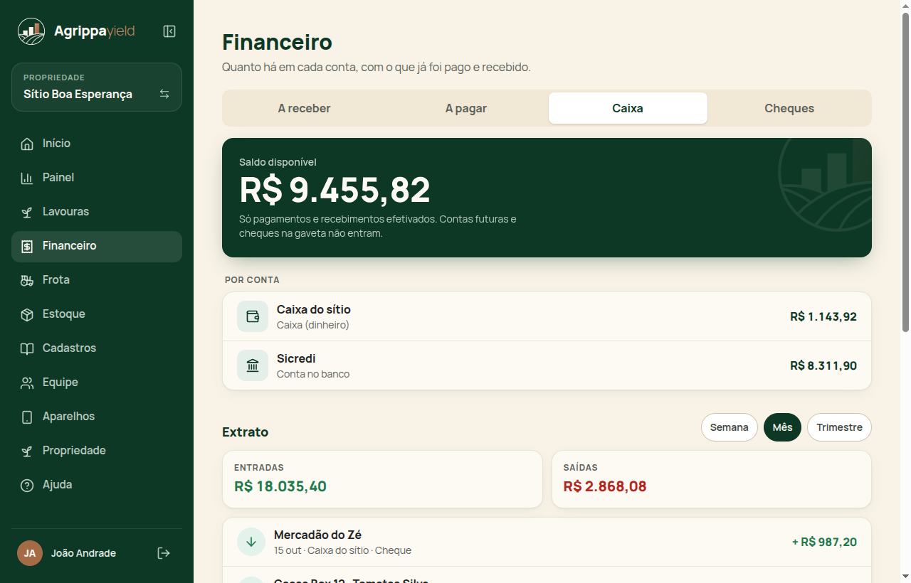Click the Sicredi bank icon
This screenshot has width=911, height=583.
[x=253, y=365]
